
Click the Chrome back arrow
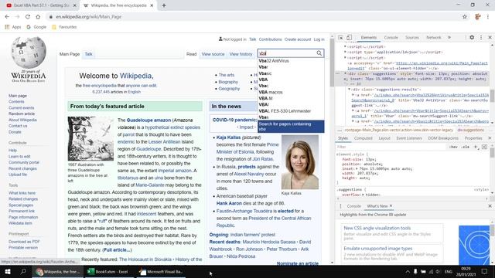pyautogui.click(x=7, y=17)
